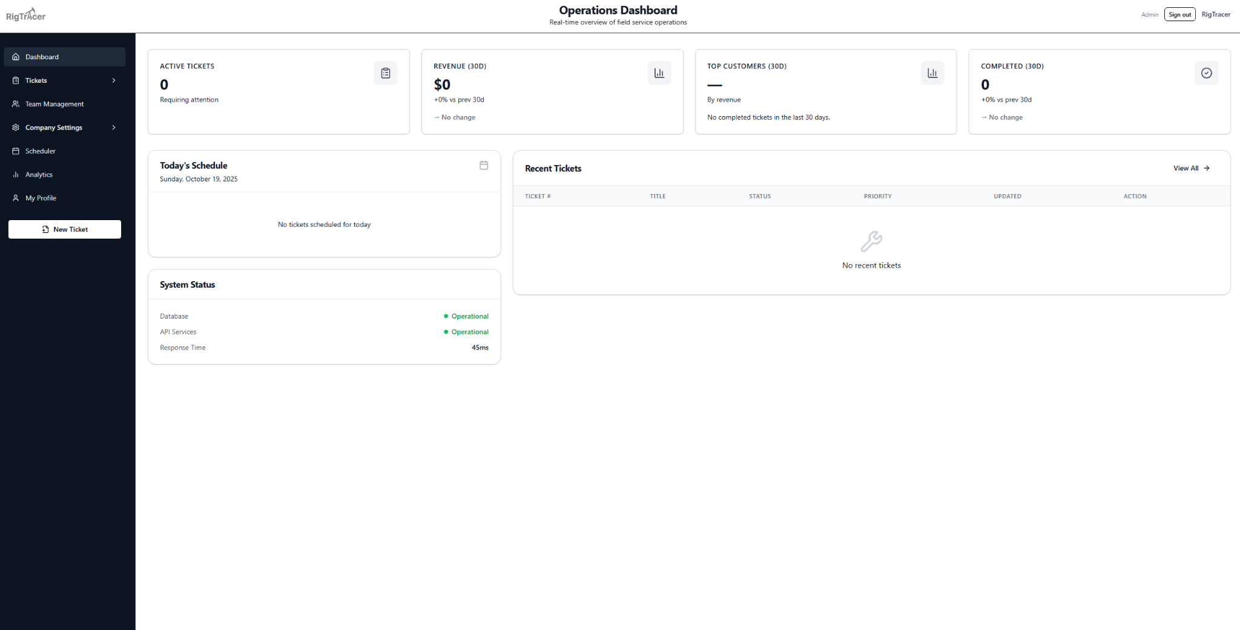
Task: Click the chart icon on Top Customers card
Action: (932, 73)
